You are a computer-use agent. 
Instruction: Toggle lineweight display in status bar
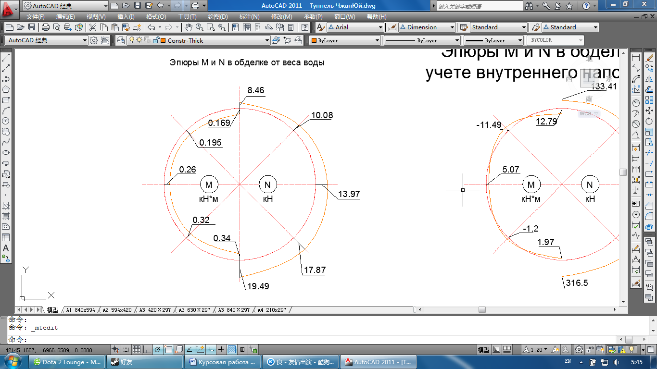(x=221, y=349)
